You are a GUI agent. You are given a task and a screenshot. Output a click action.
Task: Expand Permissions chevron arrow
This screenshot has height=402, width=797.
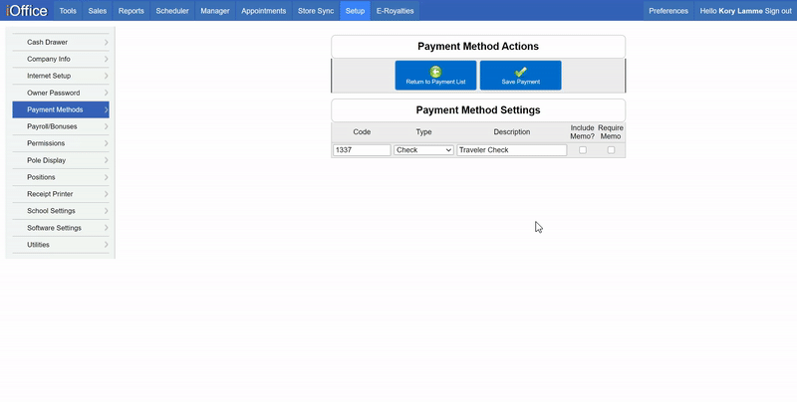pos(107,143)
